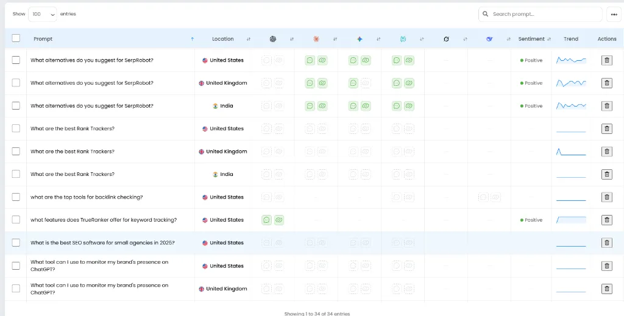The height and width of the screenshot is (316, 624).
Task: Check the best Rank Trackers United States row
Action: tap(16, 128)
